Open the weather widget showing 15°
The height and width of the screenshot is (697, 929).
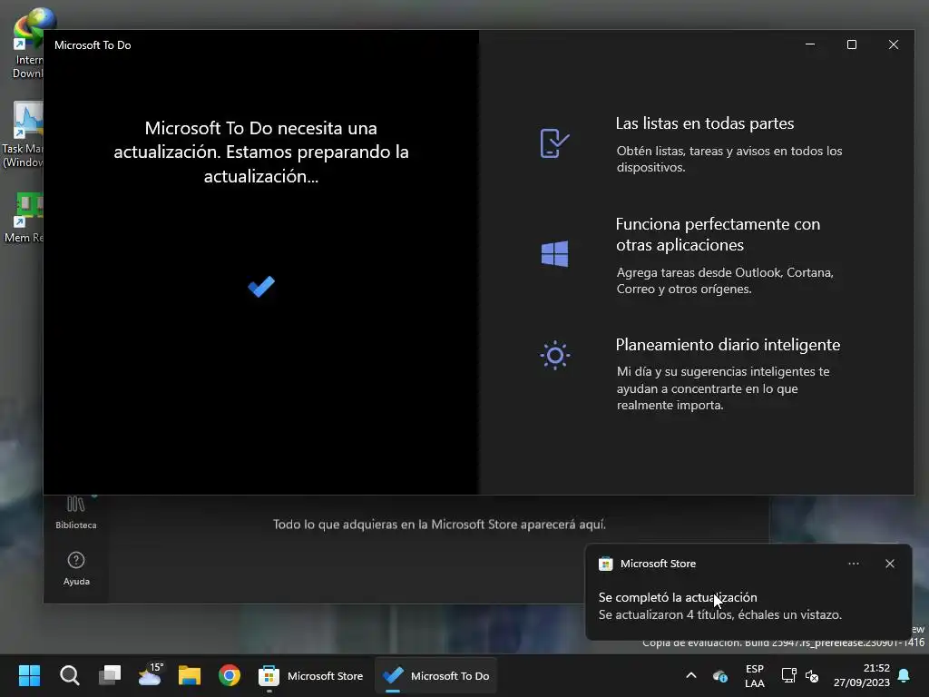click(x=150, y=675)
